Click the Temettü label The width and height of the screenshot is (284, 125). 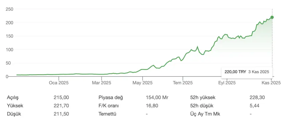coord(107,114)
